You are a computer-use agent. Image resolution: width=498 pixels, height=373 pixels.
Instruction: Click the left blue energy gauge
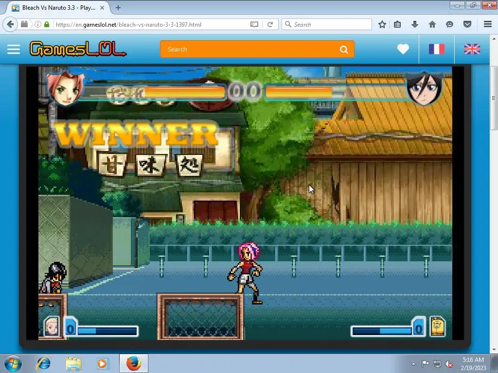tap(107, 331)
